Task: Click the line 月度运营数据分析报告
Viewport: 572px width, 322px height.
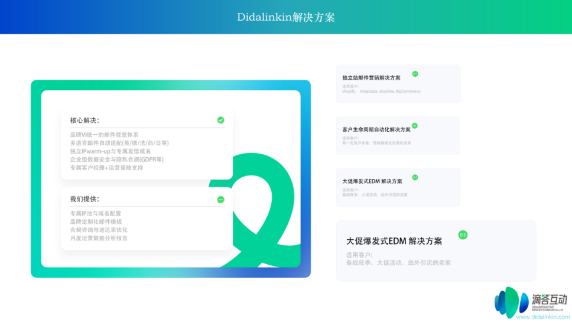Action: (x=99, y=238)
